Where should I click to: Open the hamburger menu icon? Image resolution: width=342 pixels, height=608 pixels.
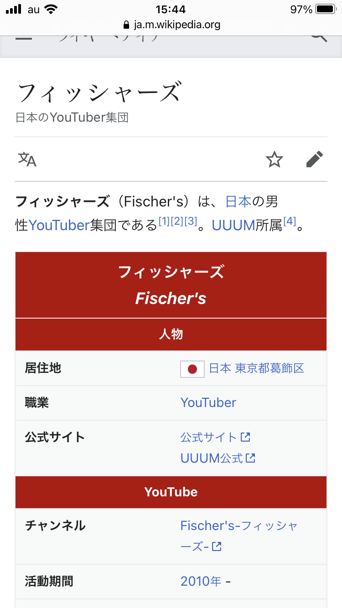pyautogui.click(x=23, y=38)
